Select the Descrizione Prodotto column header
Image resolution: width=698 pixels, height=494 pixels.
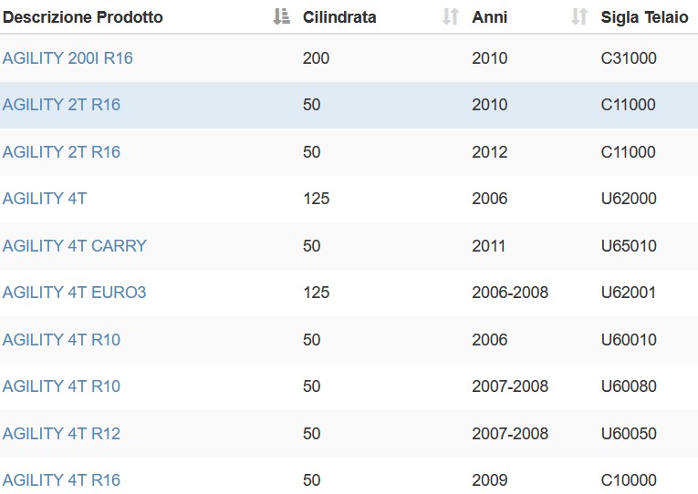[x=83, y=17]
